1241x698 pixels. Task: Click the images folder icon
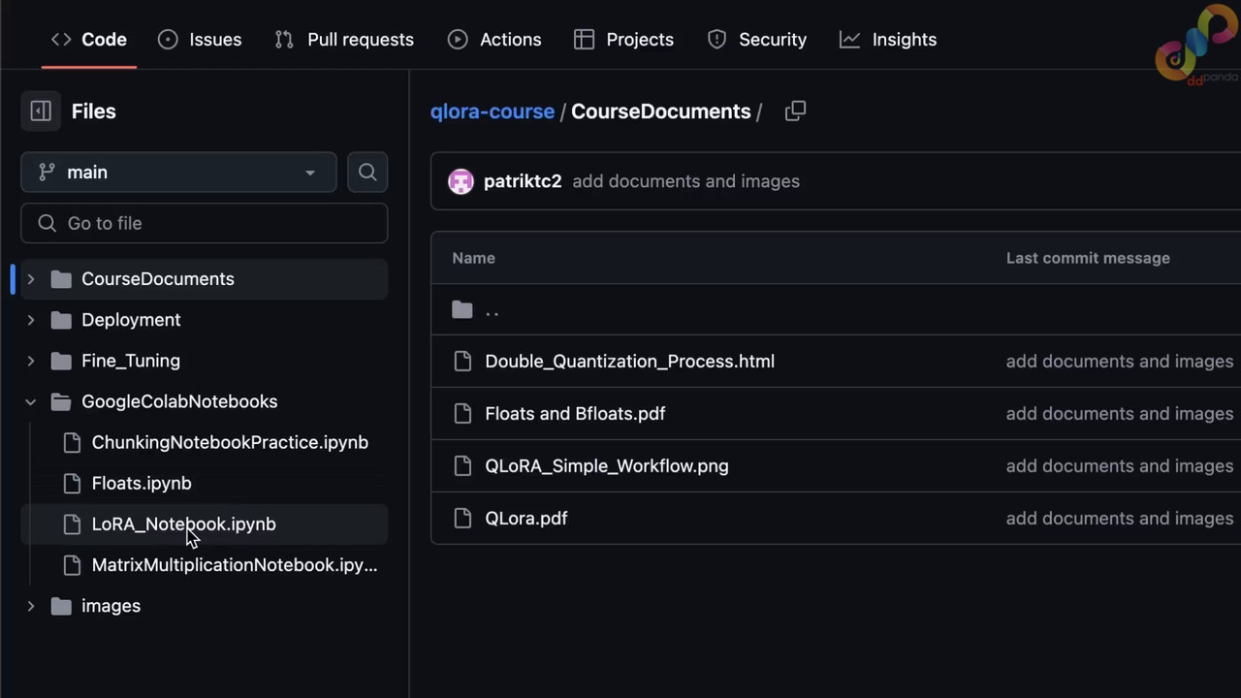(61, 606)
